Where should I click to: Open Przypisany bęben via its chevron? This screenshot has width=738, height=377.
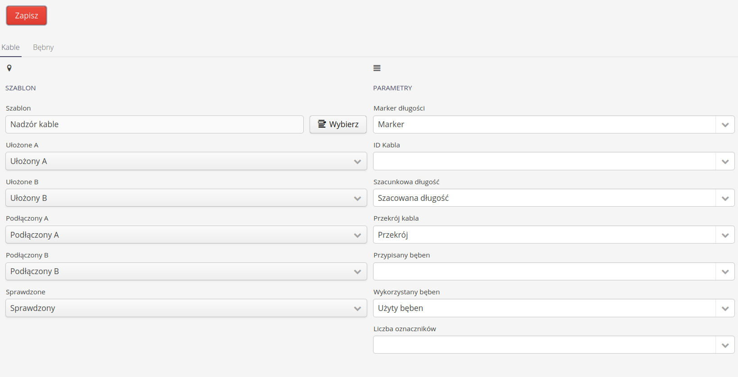tap(725, 272)
